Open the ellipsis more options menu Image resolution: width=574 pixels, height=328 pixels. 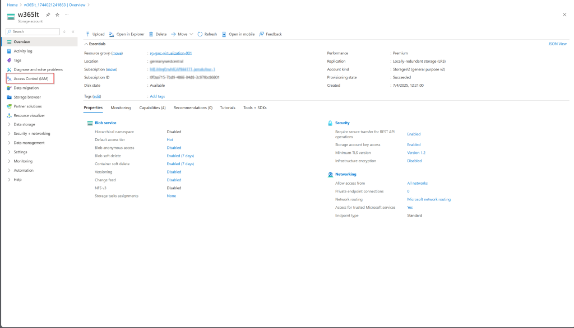67,15
